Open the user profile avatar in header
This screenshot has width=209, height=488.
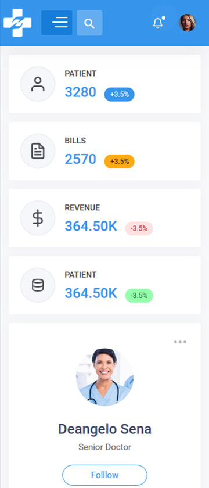188,23
